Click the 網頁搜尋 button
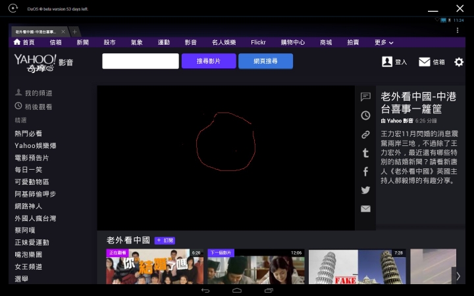Screen dimensions: 474x296 click(x=265, y=61)
